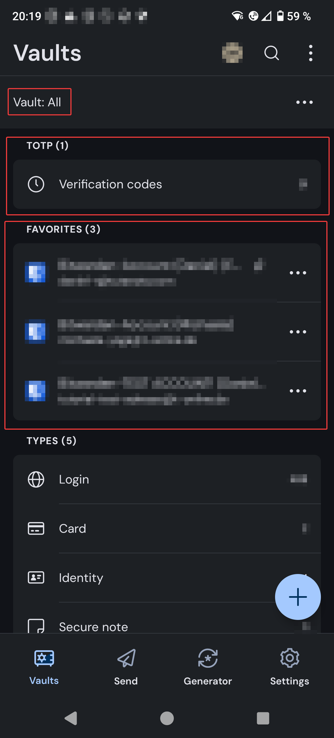Tap the Android back navigation button
334x738 pixels.
coord(71,718)
